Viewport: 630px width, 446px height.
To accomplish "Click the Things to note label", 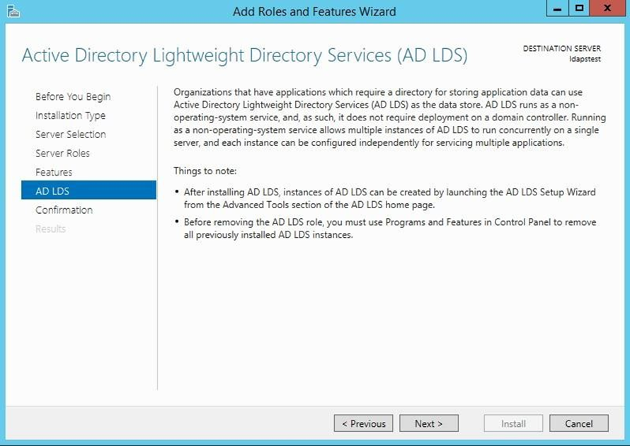I will 205,171.
